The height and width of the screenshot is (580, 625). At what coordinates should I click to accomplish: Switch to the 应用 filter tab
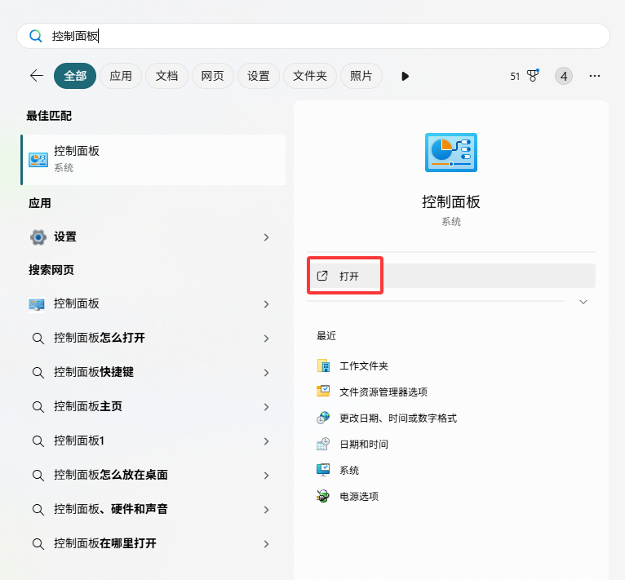click(x=121, y=76)
